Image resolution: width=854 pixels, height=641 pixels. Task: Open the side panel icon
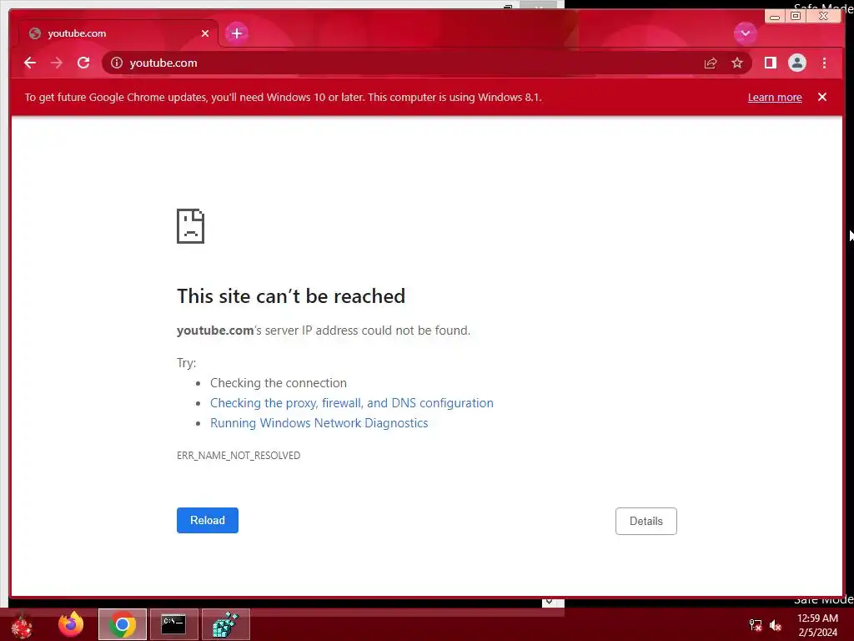click(x=770, y=63)
